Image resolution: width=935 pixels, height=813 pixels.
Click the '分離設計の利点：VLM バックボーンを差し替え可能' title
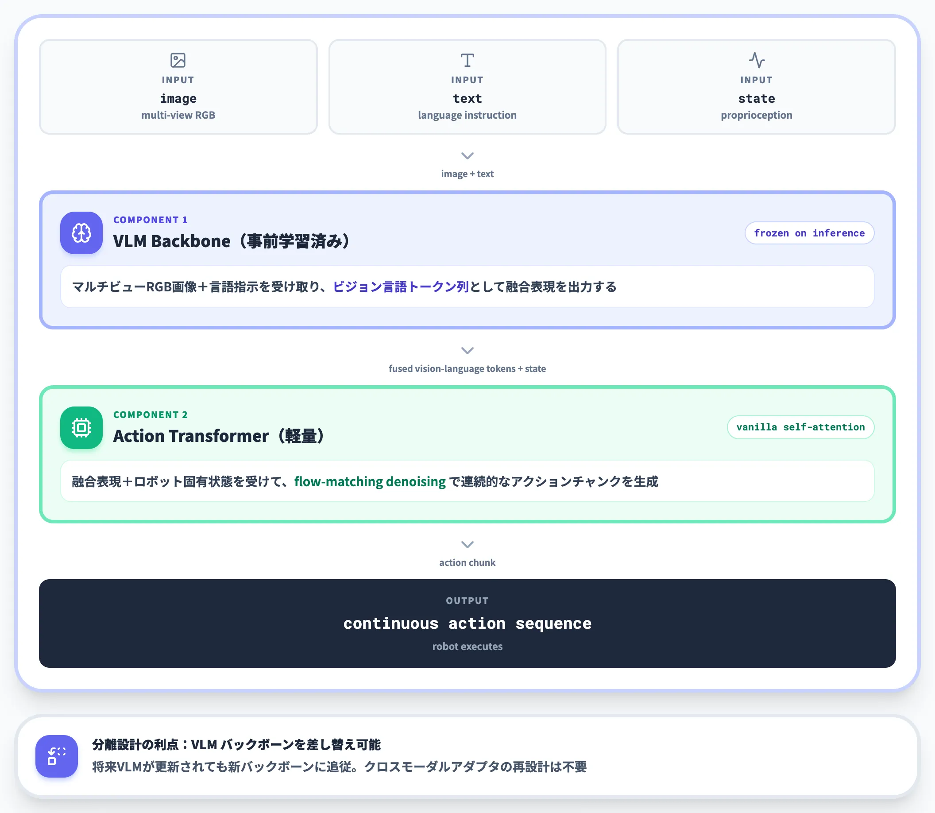236,744
